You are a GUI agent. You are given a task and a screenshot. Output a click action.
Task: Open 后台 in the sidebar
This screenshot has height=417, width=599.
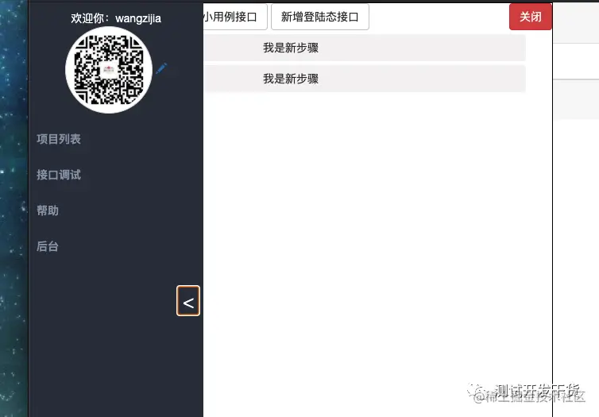coord(48,246)
